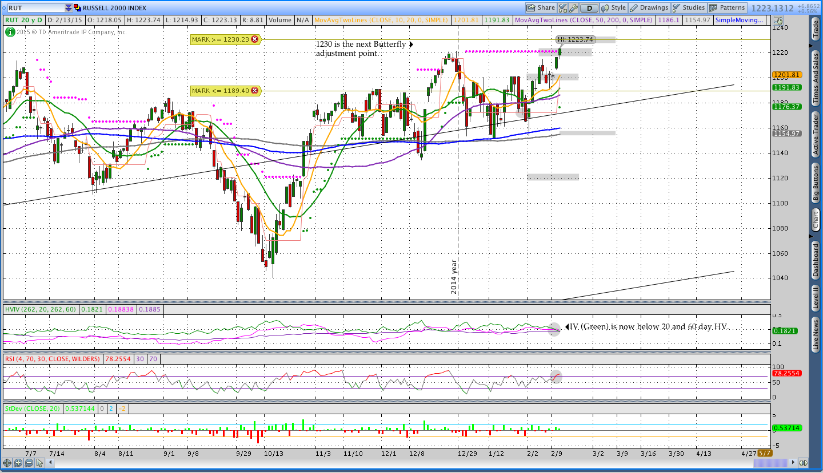Viewport: 823px width, 473px height.
Task: Open the Trade sidebar tab
Action: tap(816, 30)
